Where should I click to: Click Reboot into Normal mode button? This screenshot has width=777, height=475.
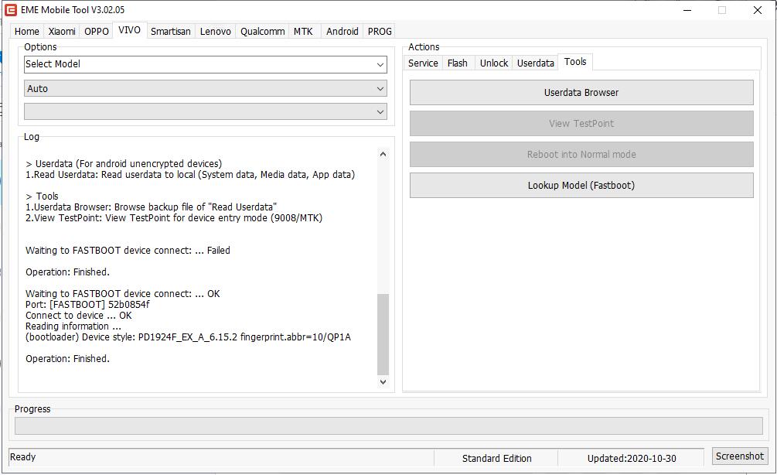[581, 154]
